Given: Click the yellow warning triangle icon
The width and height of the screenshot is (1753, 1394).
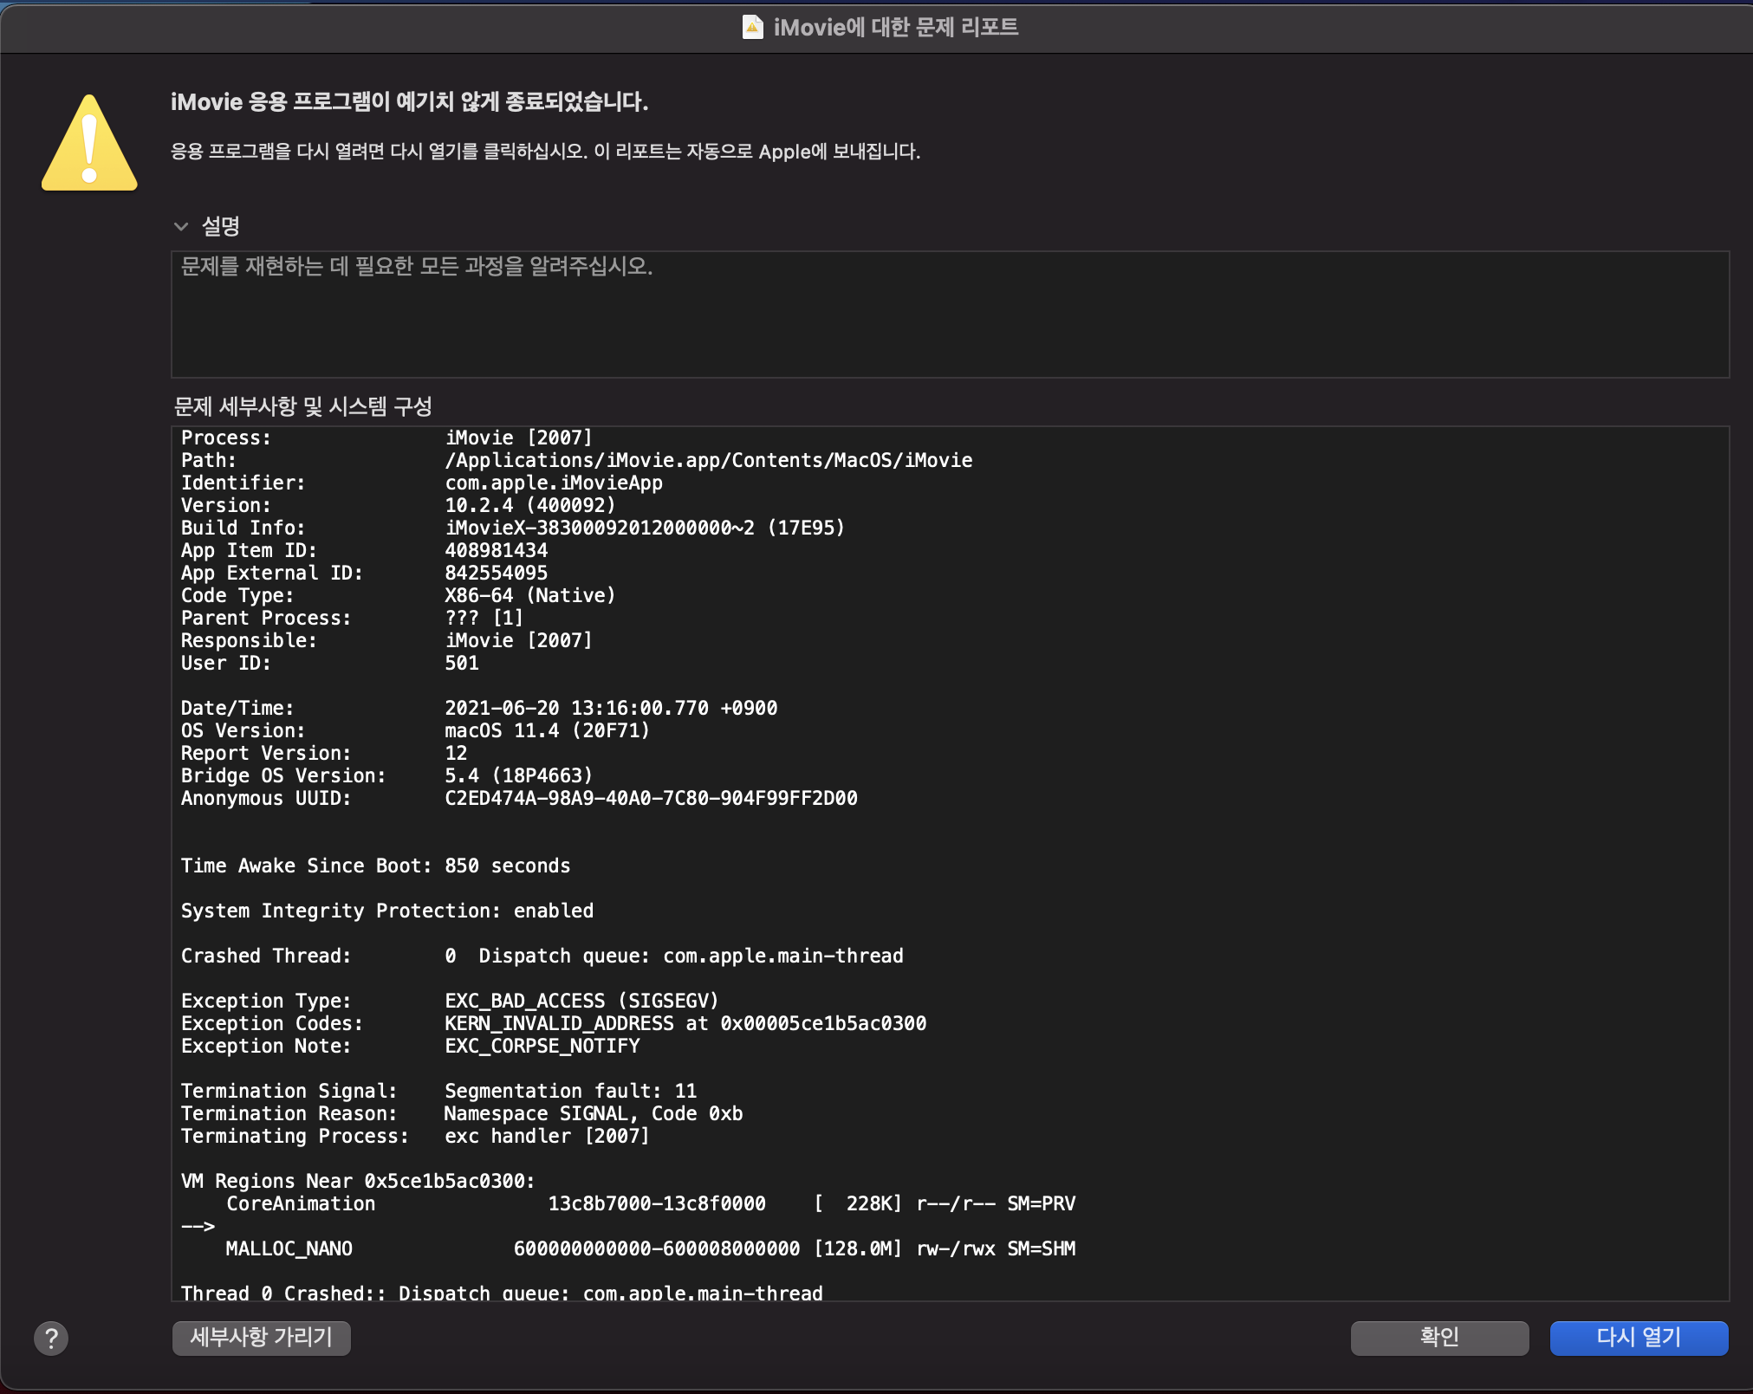Looking at the screenshot, I should coord(89,145).
